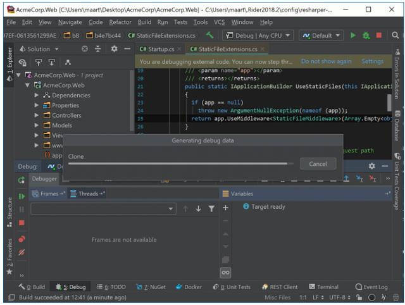Click the first overlapping-circles icon in Solution toolbar
The height and width of the screenshot is (305, 405).
[23, 62]
